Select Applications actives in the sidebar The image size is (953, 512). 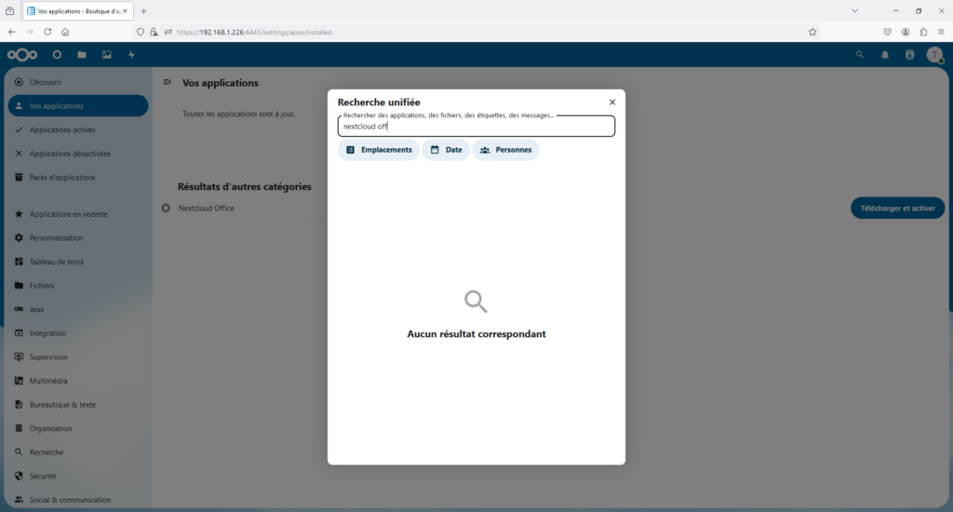point(62,130)
